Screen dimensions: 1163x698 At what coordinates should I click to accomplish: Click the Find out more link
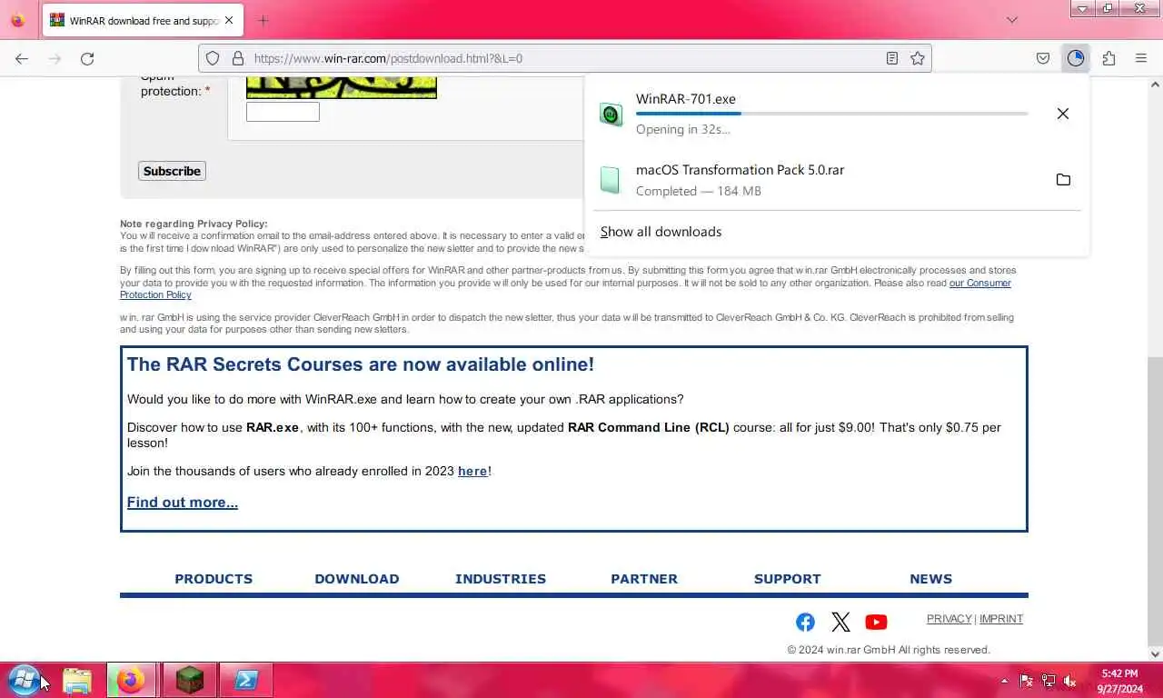(183, 503)
